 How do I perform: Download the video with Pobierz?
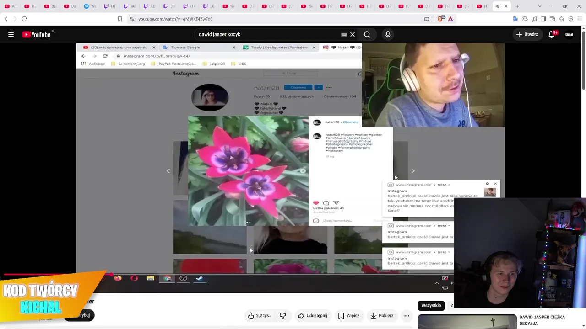tap(382, 316)
